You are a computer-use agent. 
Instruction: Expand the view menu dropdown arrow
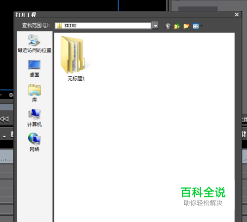click(x=201, y=26)
